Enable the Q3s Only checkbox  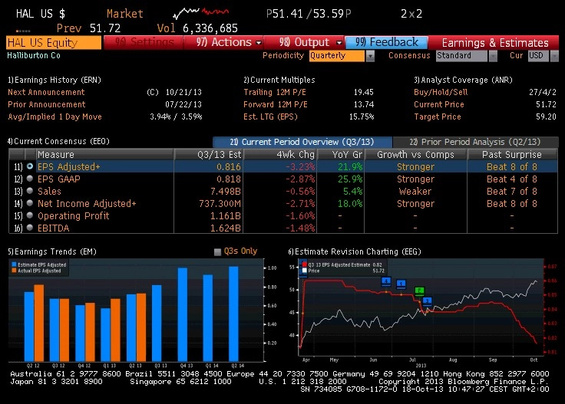217,251
